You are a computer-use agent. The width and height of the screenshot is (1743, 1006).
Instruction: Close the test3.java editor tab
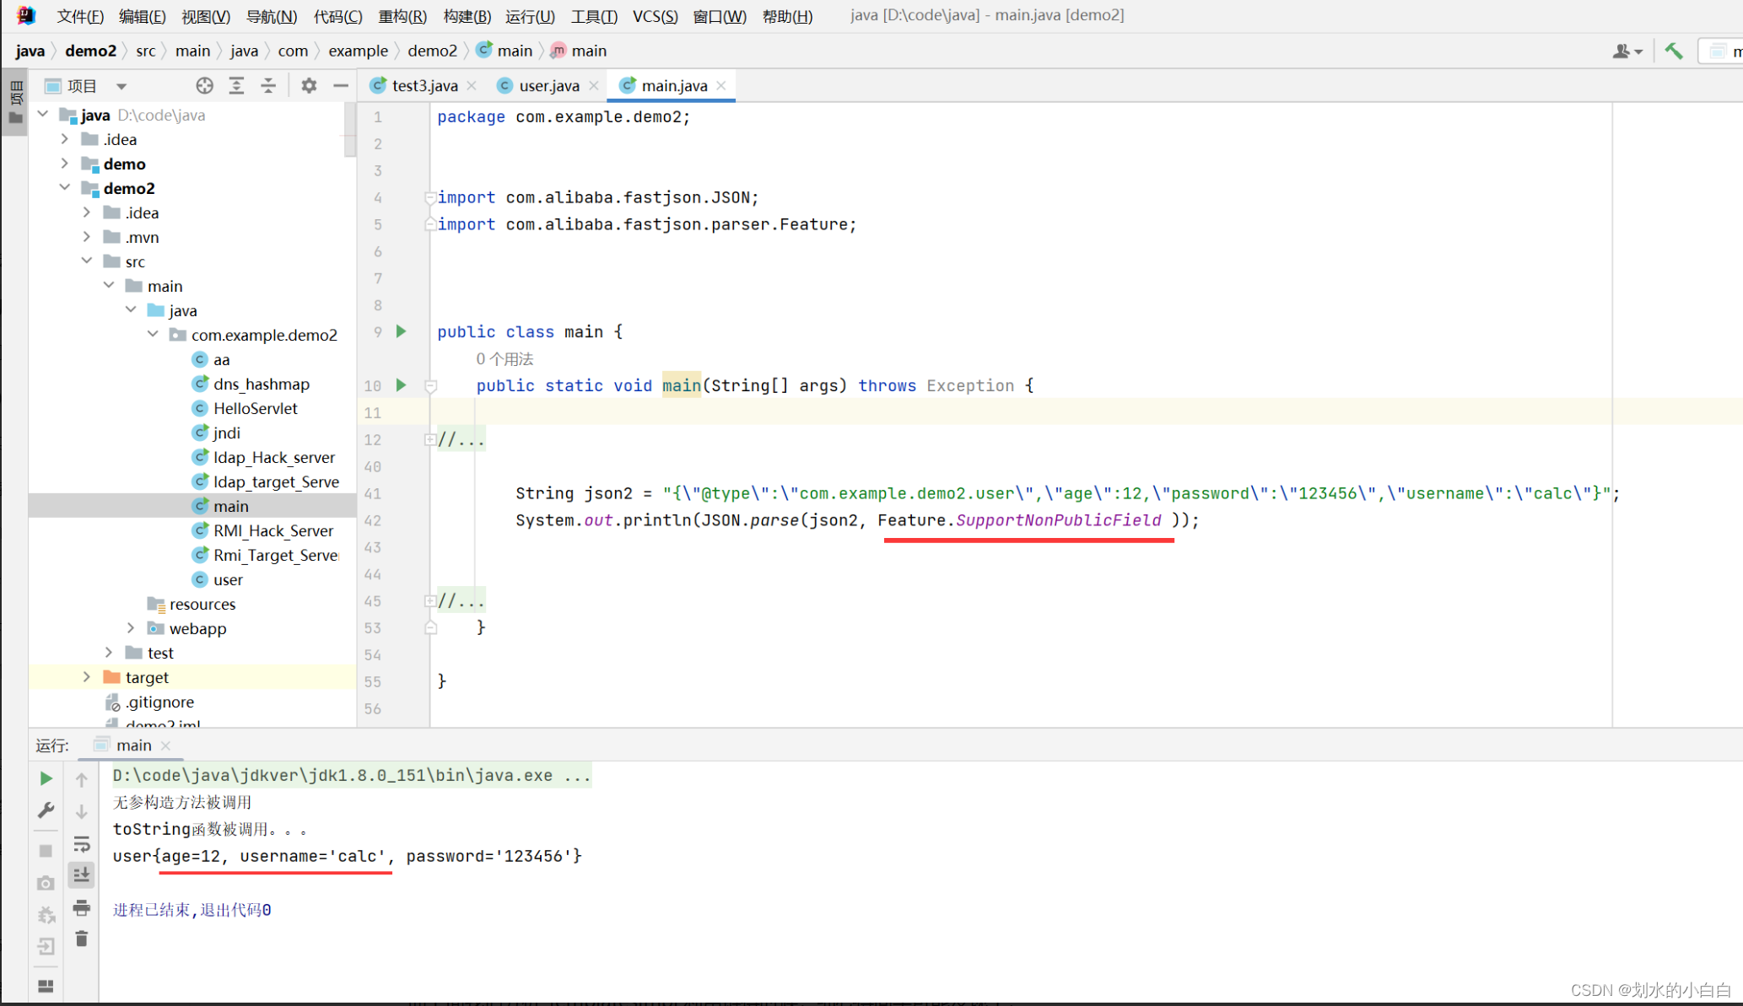tap(472, 85)
